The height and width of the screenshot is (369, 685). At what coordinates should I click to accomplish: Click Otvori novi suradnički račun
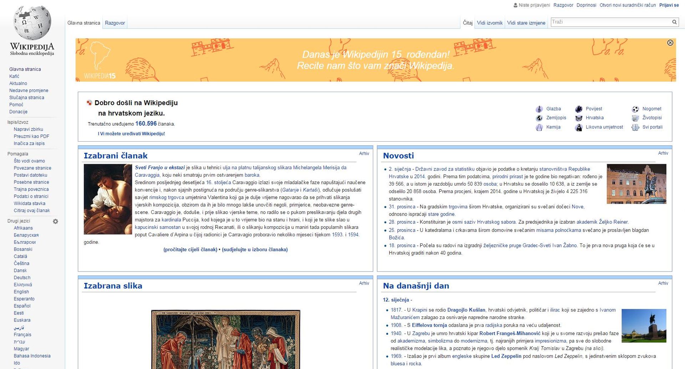[628, 5]
